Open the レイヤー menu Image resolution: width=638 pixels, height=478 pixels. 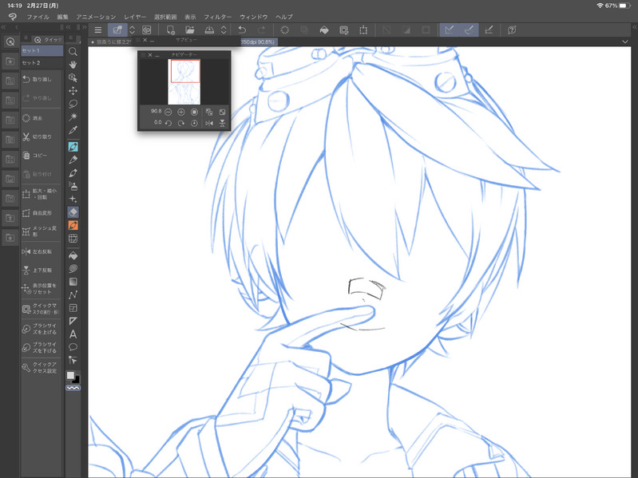pos(135,17)
